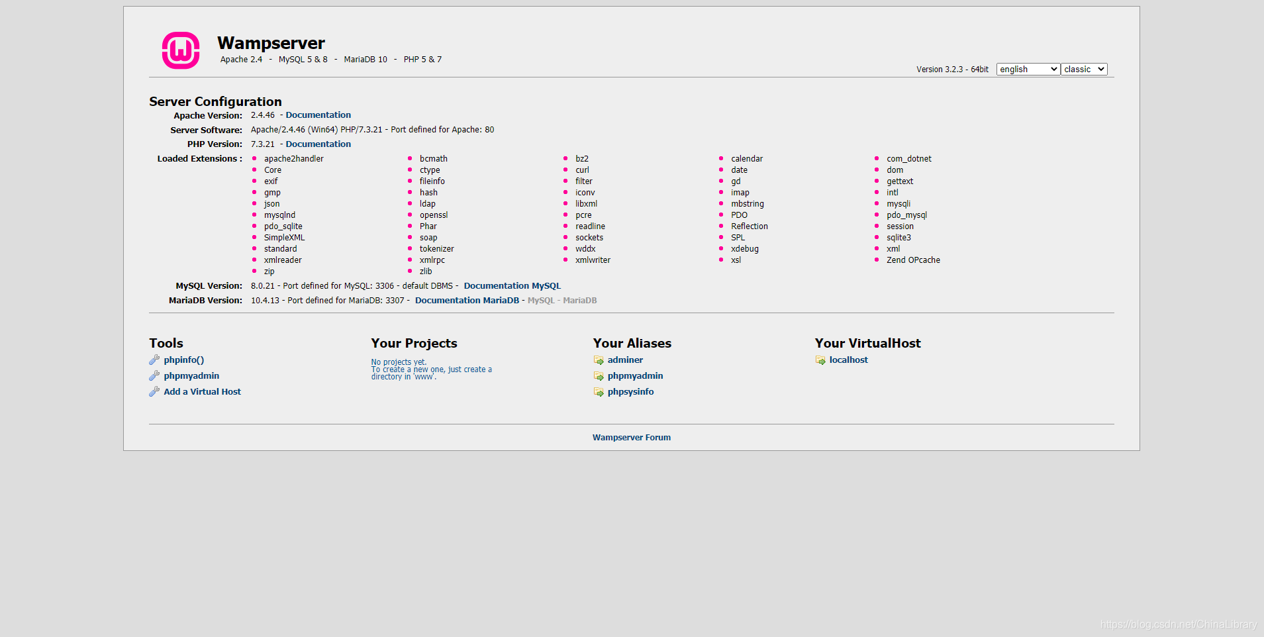Click the 'sqlite3' extension entry
The width and height of the screenshot is (1264, 637).
[899, 238]
